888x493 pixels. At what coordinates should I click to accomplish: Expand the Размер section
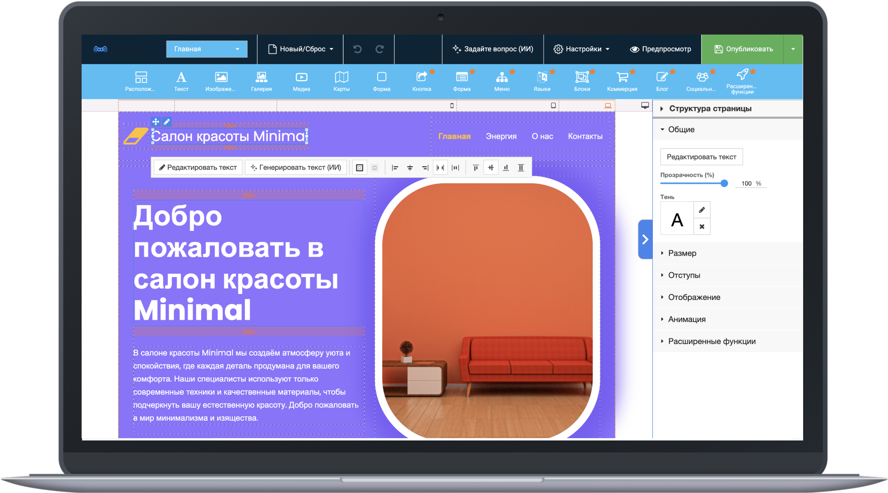[728, 253]
